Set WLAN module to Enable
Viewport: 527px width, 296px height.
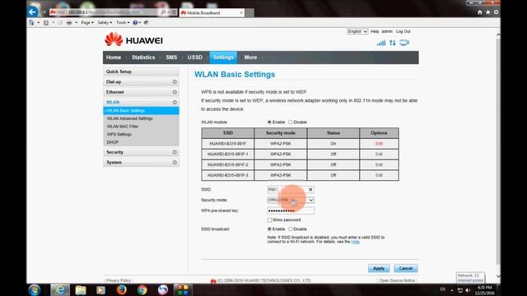pyautogui.click(x=269, y=123)
